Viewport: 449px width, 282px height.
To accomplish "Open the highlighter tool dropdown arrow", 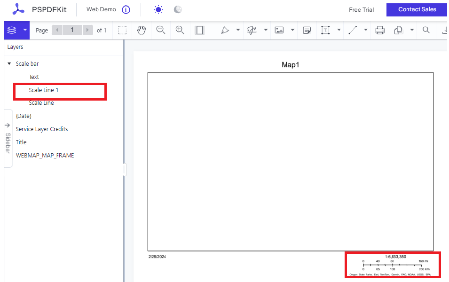I will click(238, 30).
